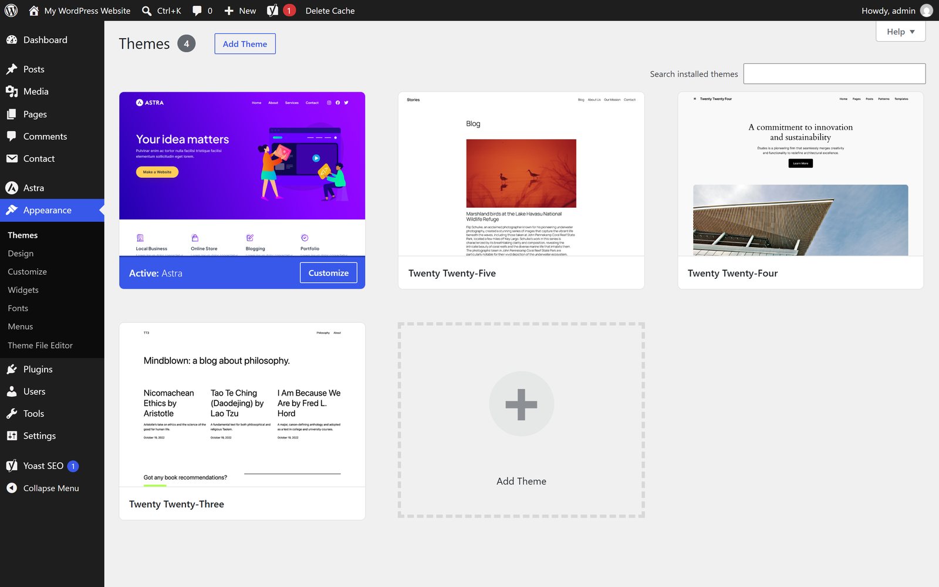Open the site home icon, My WordPress Website
Viewport: 939px width, 587px height.
point(33,11)
